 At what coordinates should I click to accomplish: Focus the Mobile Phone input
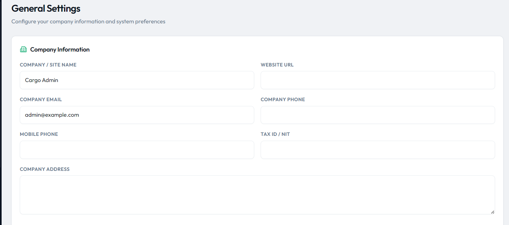137,150
